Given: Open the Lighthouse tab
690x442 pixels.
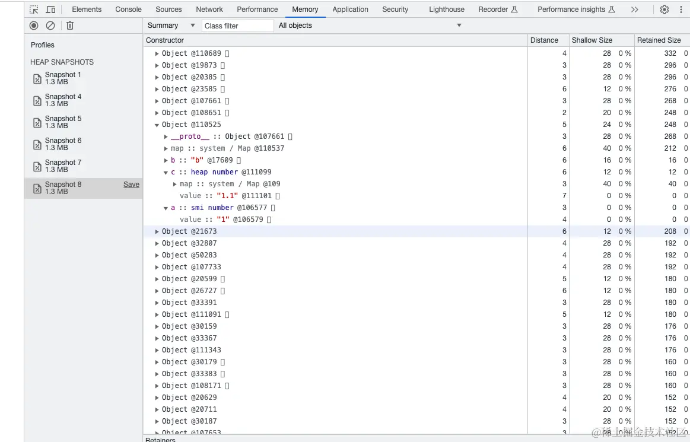Looking at the screenshot, I should coord(447,9).
